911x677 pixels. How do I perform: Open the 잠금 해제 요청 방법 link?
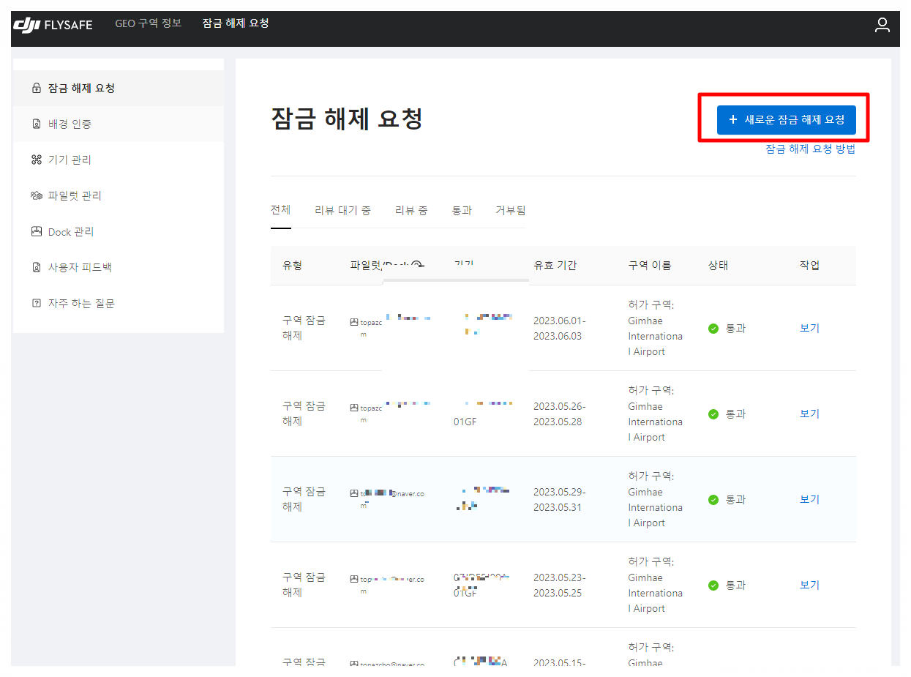(x=810, y=149)
